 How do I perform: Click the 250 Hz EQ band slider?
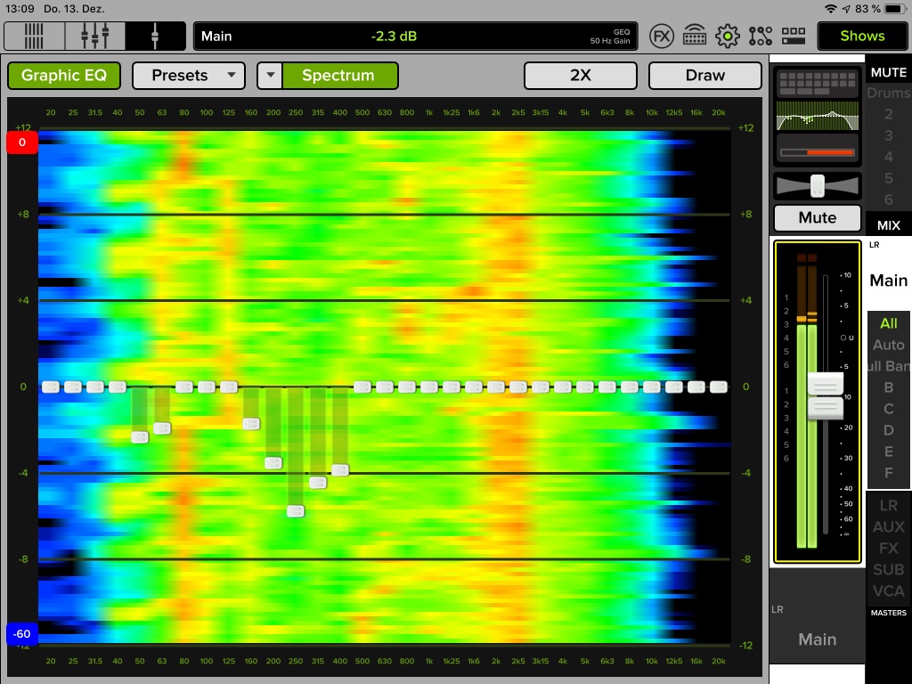(296, 511)
